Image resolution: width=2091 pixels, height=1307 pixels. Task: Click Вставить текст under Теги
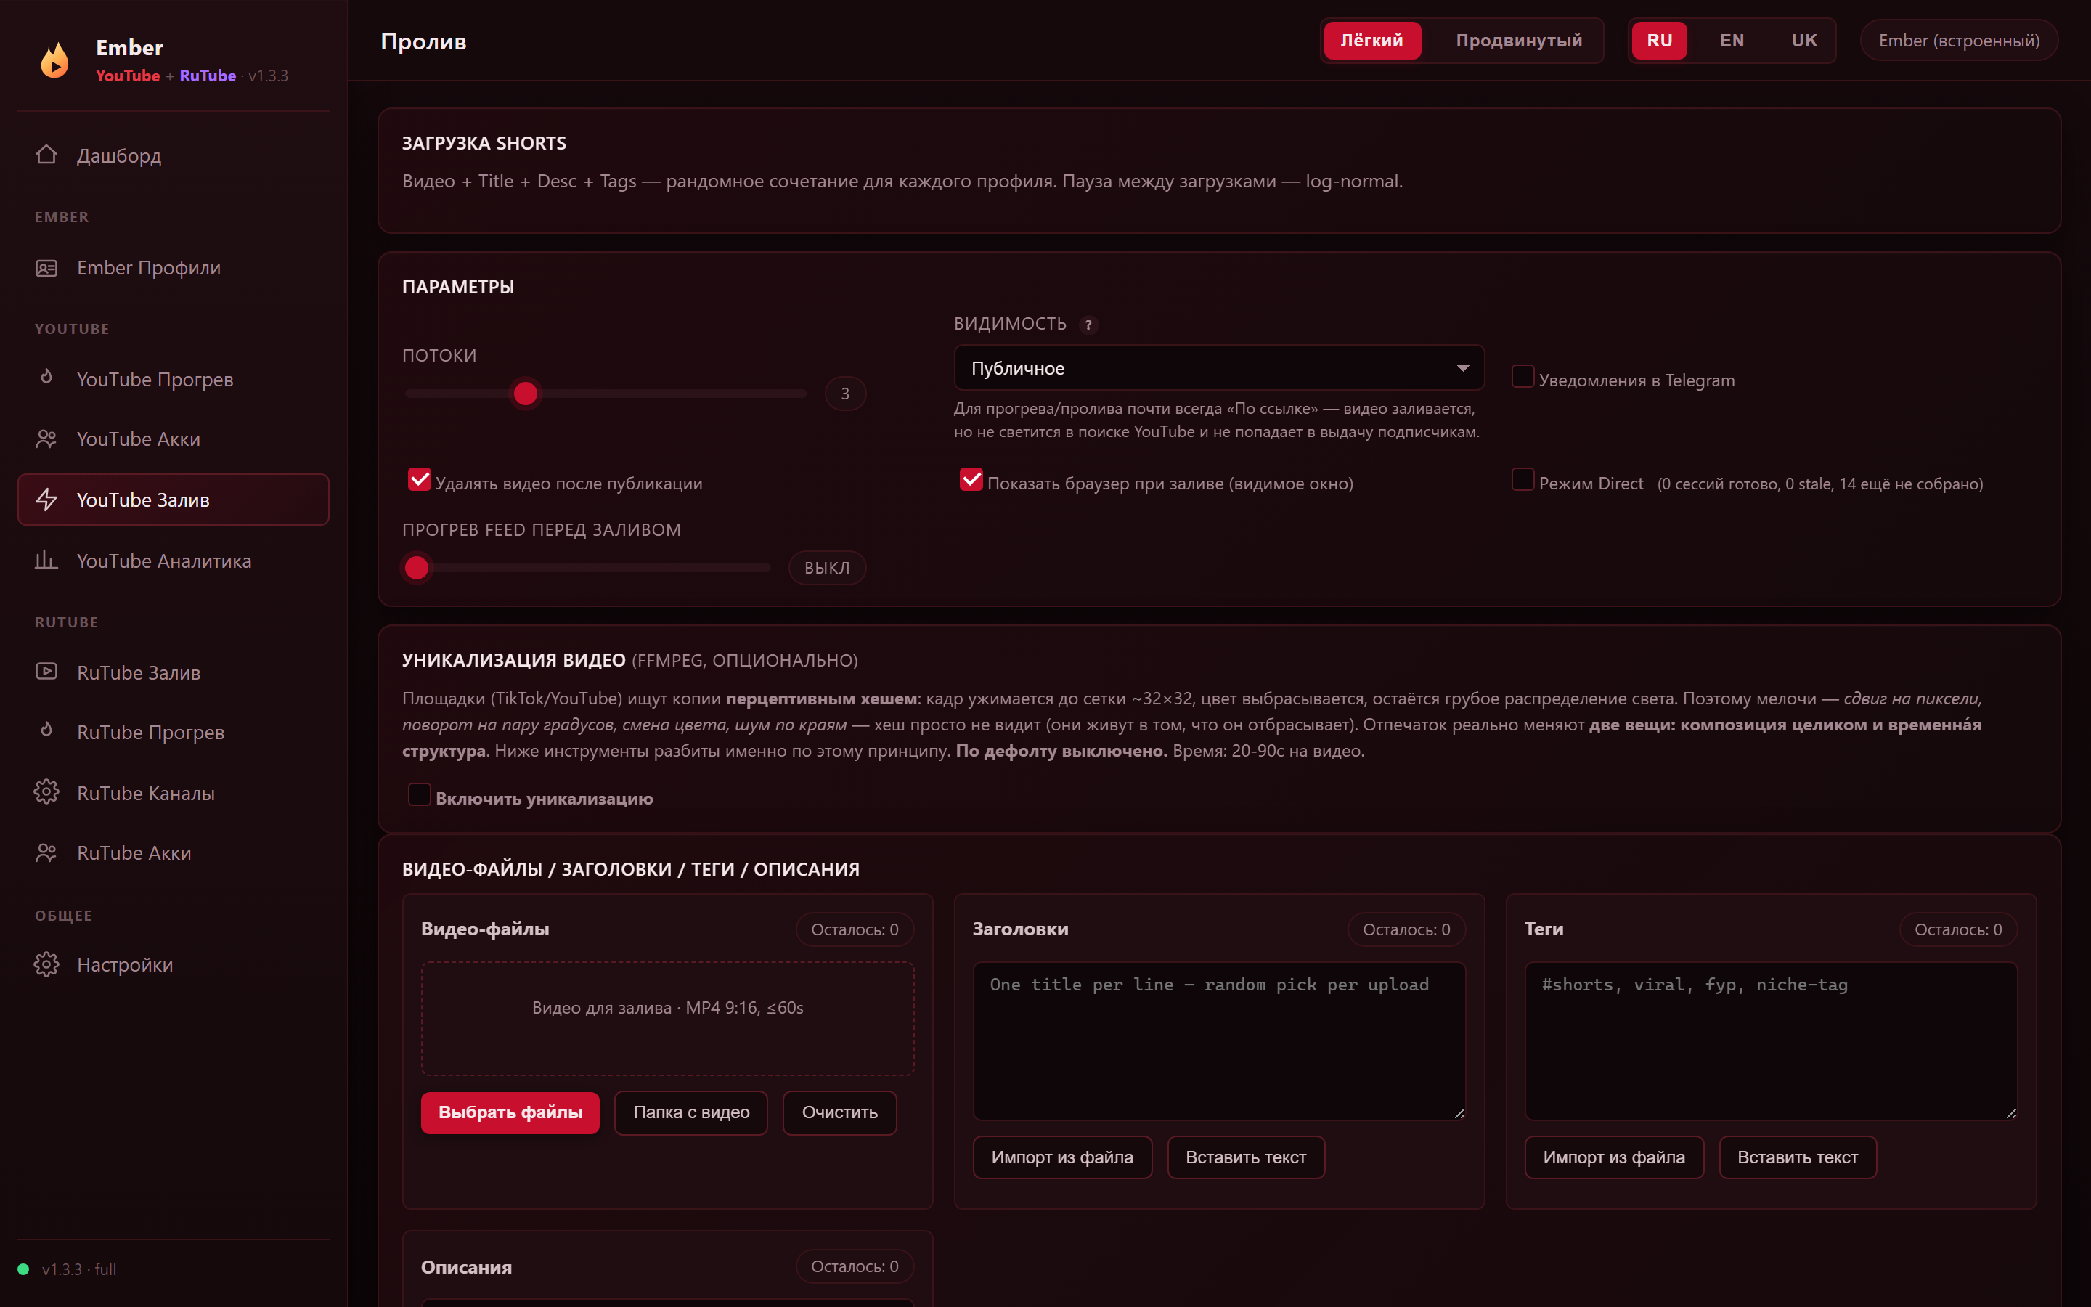coord(1797,1157)
